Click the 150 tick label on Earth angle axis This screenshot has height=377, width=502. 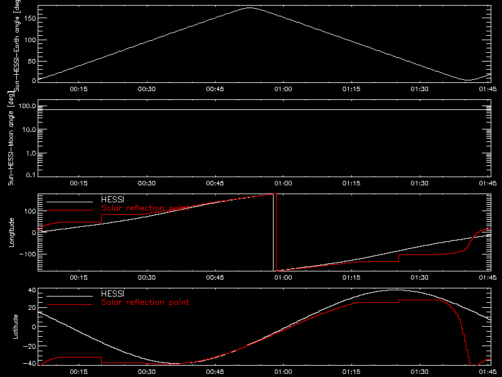[29, 18]
